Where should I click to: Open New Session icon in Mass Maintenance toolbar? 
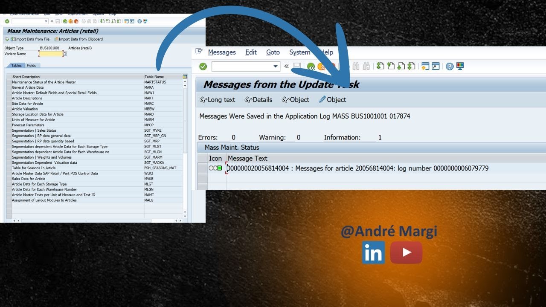(x=126, y=21)
